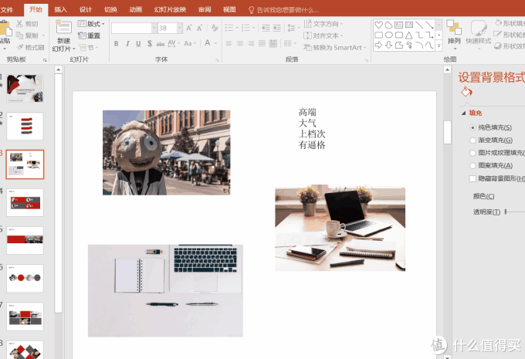525x359 pixels.
Task: Open the Section (节) dropdown
Action: click(88, 48)
